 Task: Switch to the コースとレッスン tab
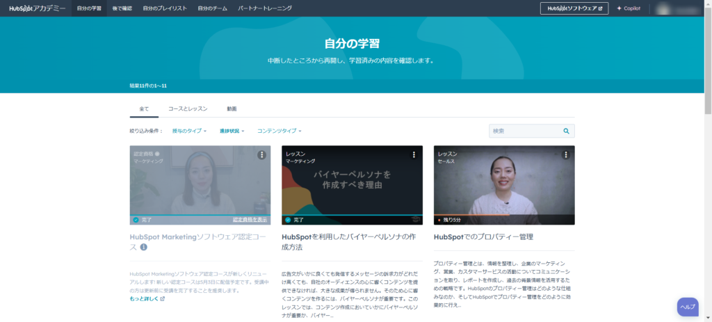[x=188, y=109]
